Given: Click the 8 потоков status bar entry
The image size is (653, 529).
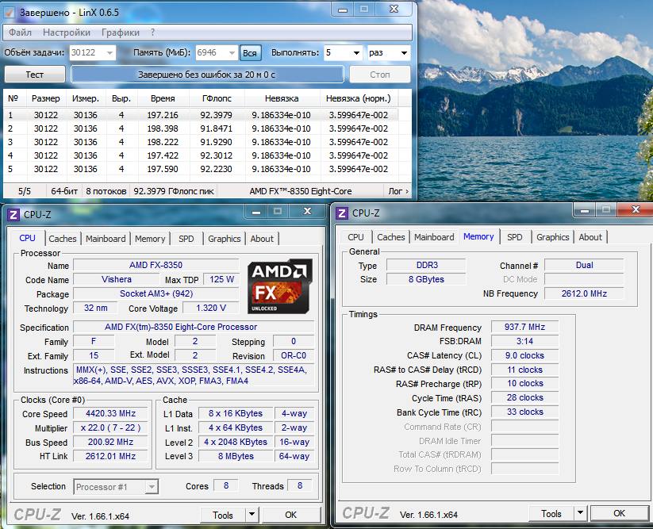Looking at the screenshot, I should click(106, 191).
